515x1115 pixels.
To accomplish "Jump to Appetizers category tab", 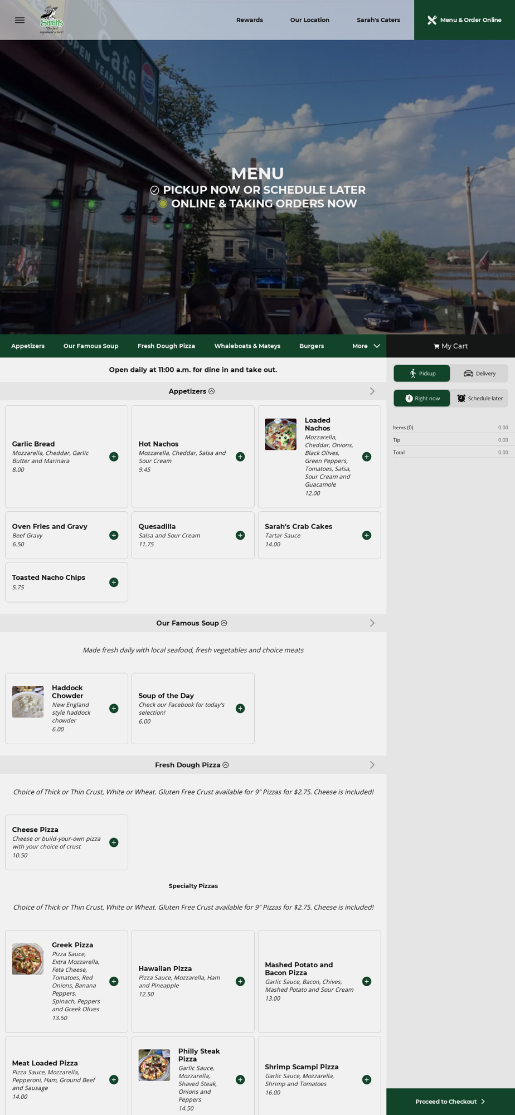I will (x=28, y=346).
